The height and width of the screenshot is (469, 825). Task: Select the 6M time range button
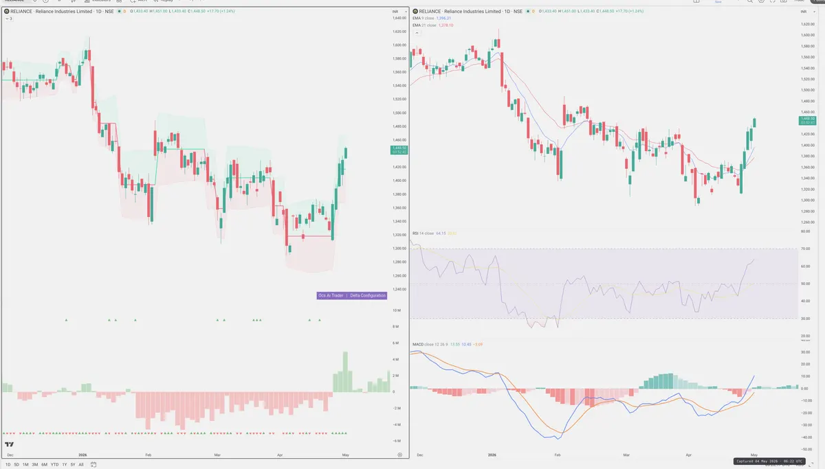point(45,465)
